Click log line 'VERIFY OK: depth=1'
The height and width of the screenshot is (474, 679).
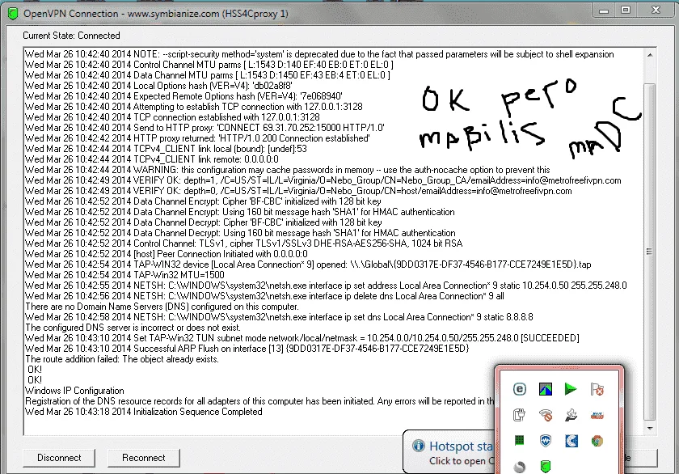pos(323,180)
